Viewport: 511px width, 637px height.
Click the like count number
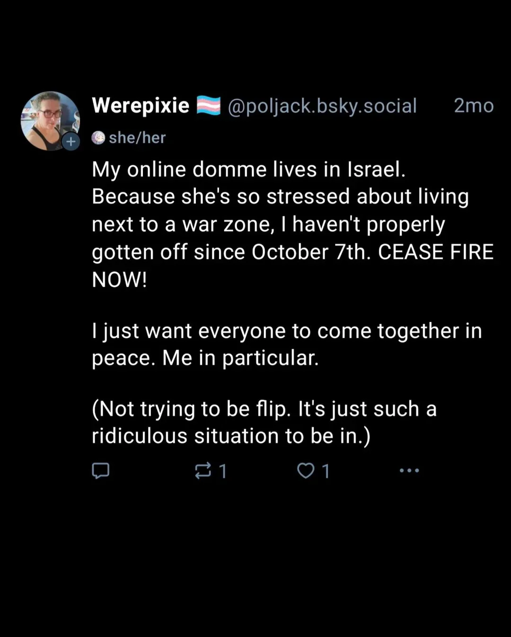point(326,471)
